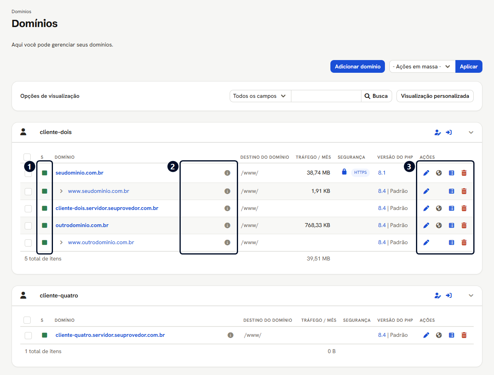Click the edit-user icon for cliente-dois
Image resolution: width=494 pixels, height=375 pixels.
click(437, 132)
